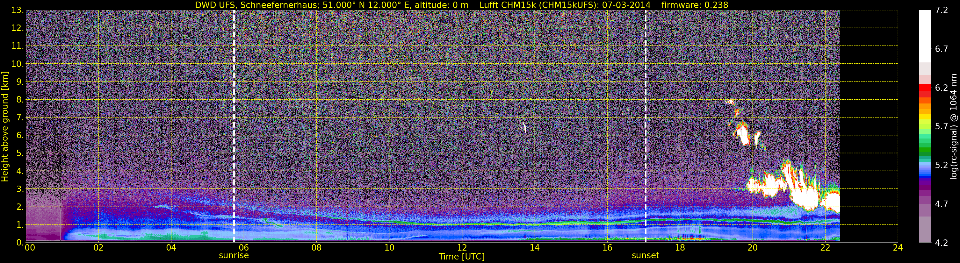This screenshot has height=263, width=960.
Task: Click the time axis tick label '18'
Action: (x=680, y=247)
